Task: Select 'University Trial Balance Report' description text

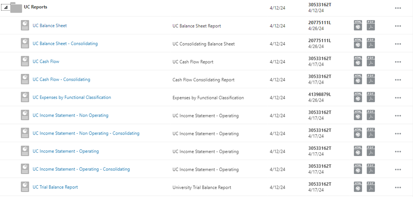Action: pyautogui.click(x=202, y=188)
